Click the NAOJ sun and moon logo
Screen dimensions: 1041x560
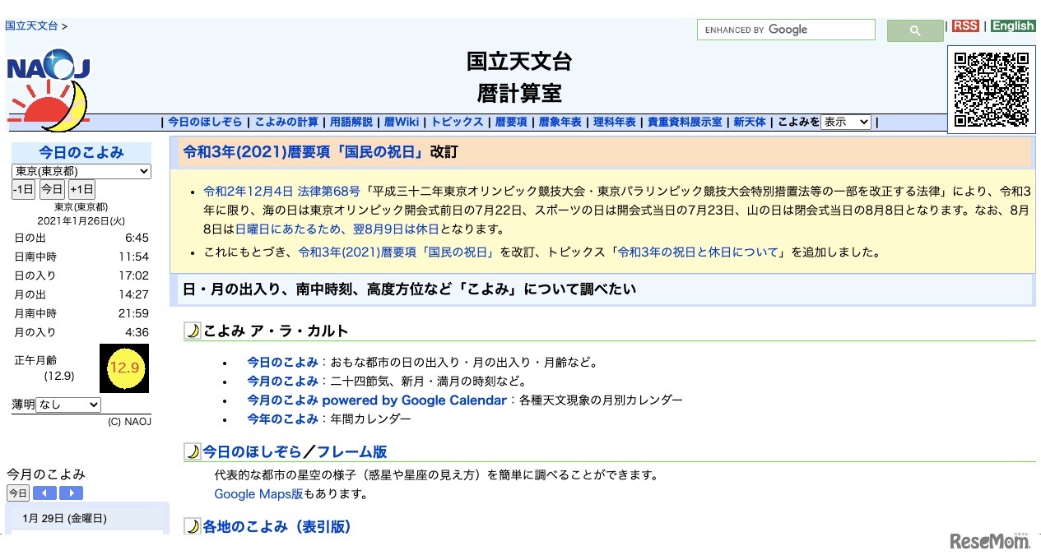coord(48,90)
